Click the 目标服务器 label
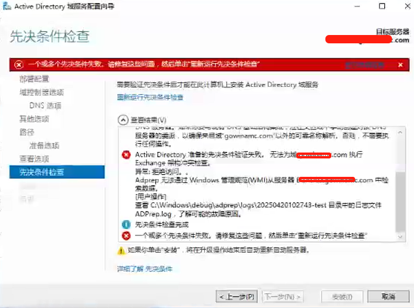Viewport: 414px width, 308px height. [x=393, y=32]
